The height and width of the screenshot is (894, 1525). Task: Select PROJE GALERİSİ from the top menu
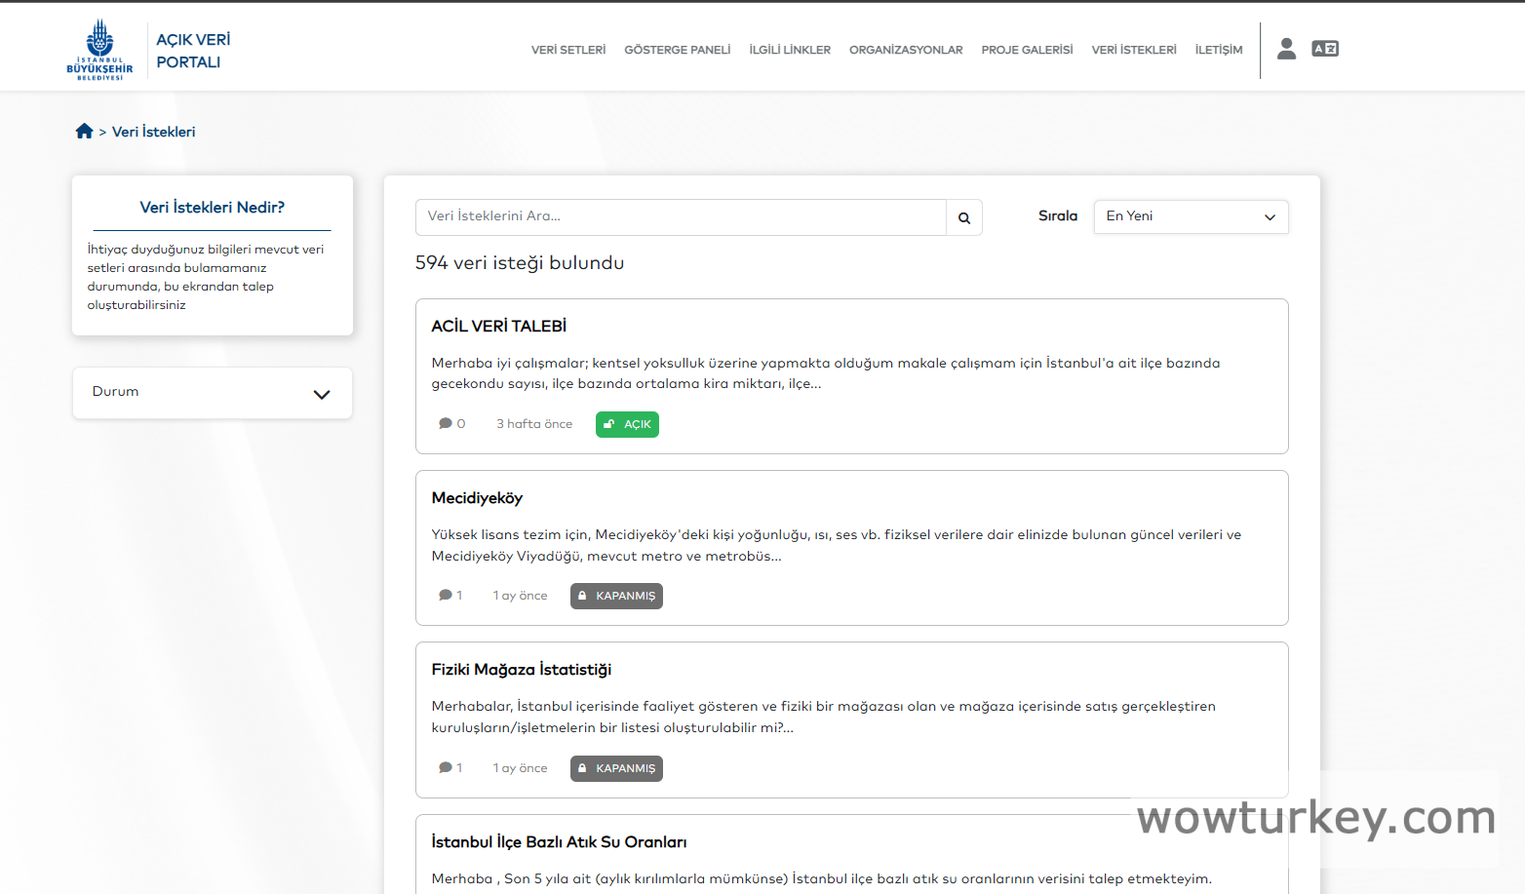pos(1027,50)
